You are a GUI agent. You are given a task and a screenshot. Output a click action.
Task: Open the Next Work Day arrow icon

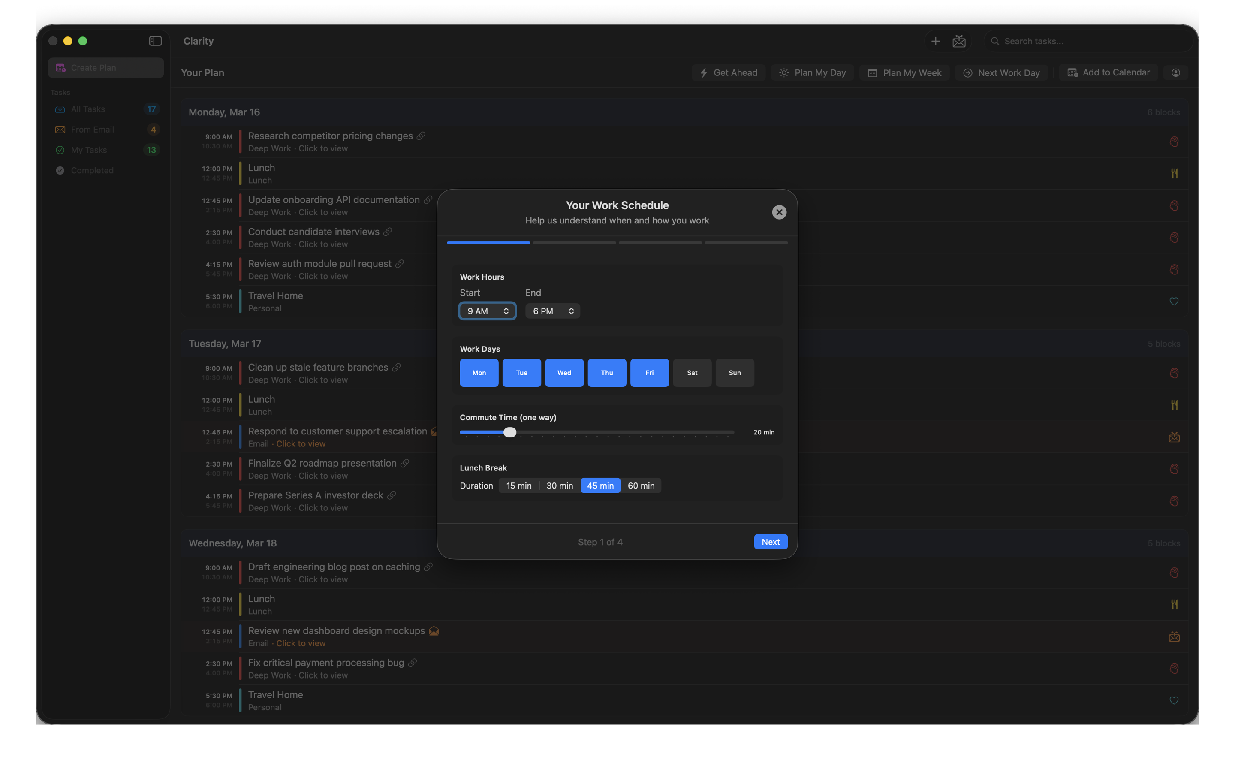968,72
